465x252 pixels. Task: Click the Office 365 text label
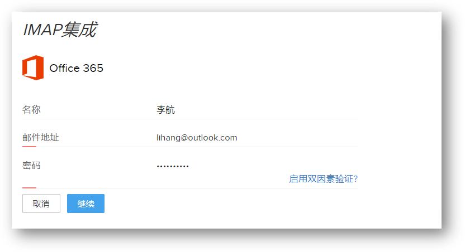[76, 69]
